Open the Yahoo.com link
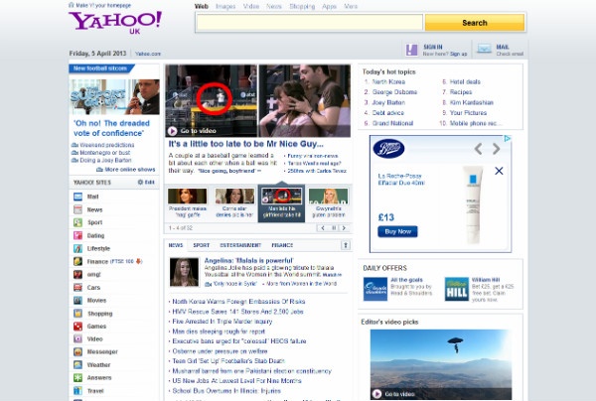Screen dimensions: 596x401 pyautogui.click(x=148, y=54)
